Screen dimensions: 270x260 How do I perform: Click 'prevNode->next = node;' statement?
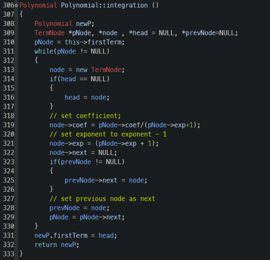point(106,180)
